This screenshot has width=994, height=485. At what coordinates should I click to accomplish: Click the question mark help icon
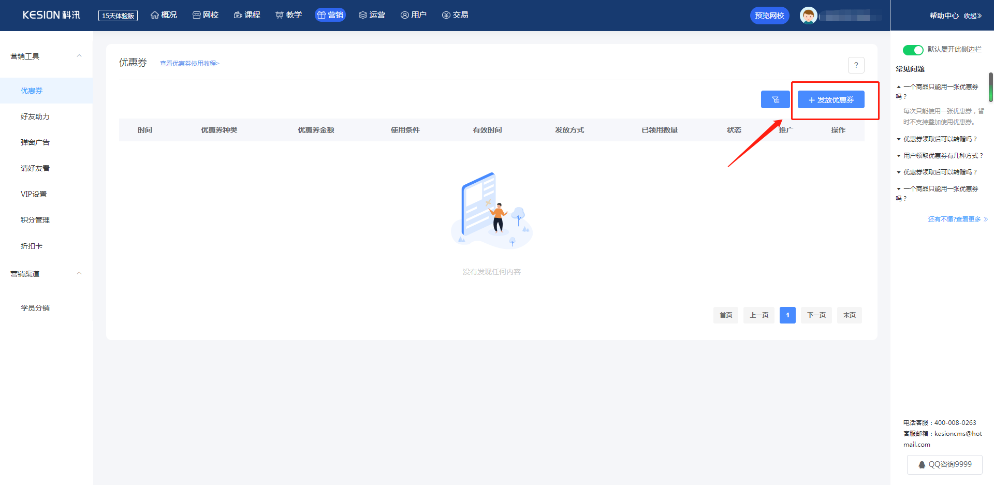[856, 65]
